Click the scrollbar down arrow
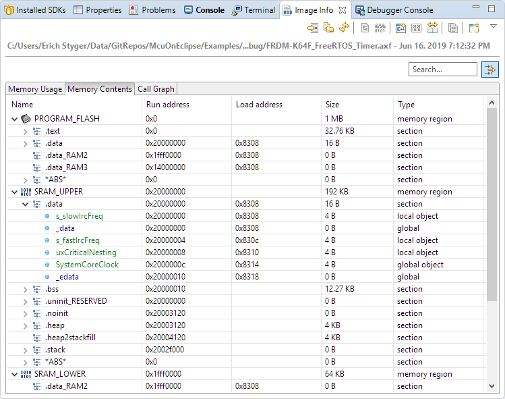Screen dimensions: 505x399 [492, 386]
